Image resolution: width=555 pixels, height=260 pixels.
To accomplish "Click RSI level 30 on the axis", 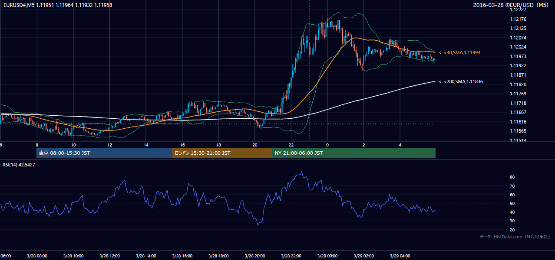I will 512,221.
